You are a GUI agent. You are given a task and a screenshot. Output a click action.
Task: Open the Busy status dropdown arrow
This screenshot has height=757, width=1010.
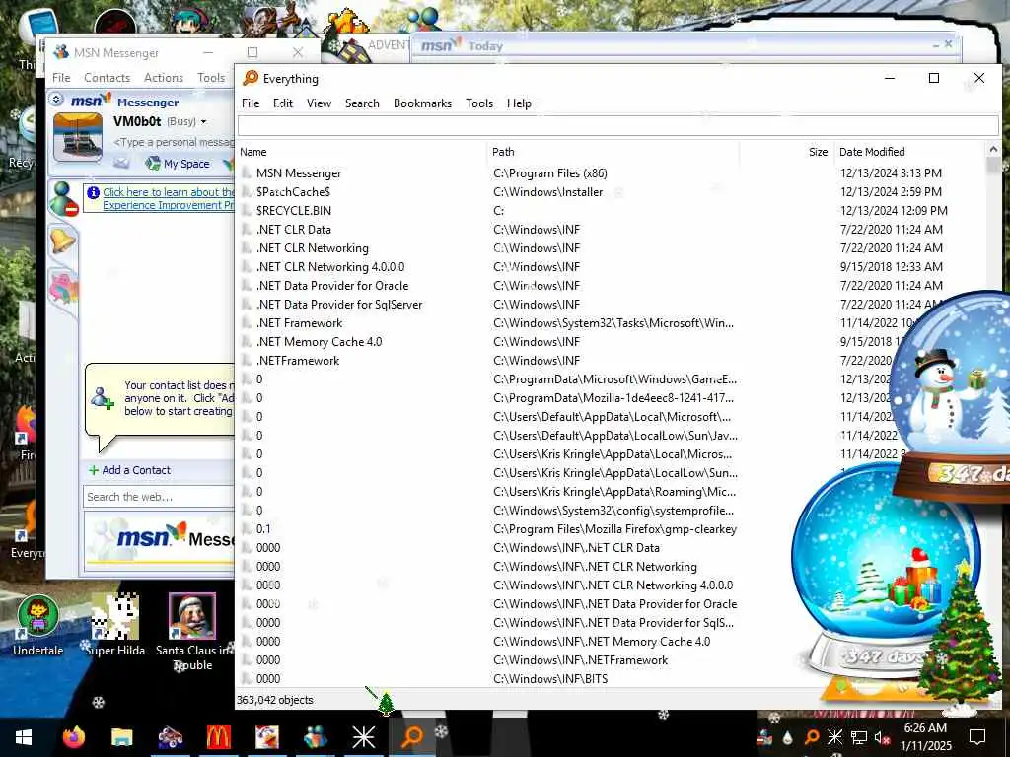coord(204,121)
